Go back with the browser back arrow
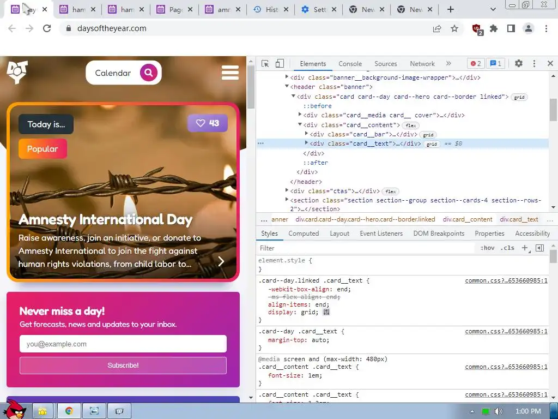The width and height of the screenshot is (558, 419). (x=12, y=28)
